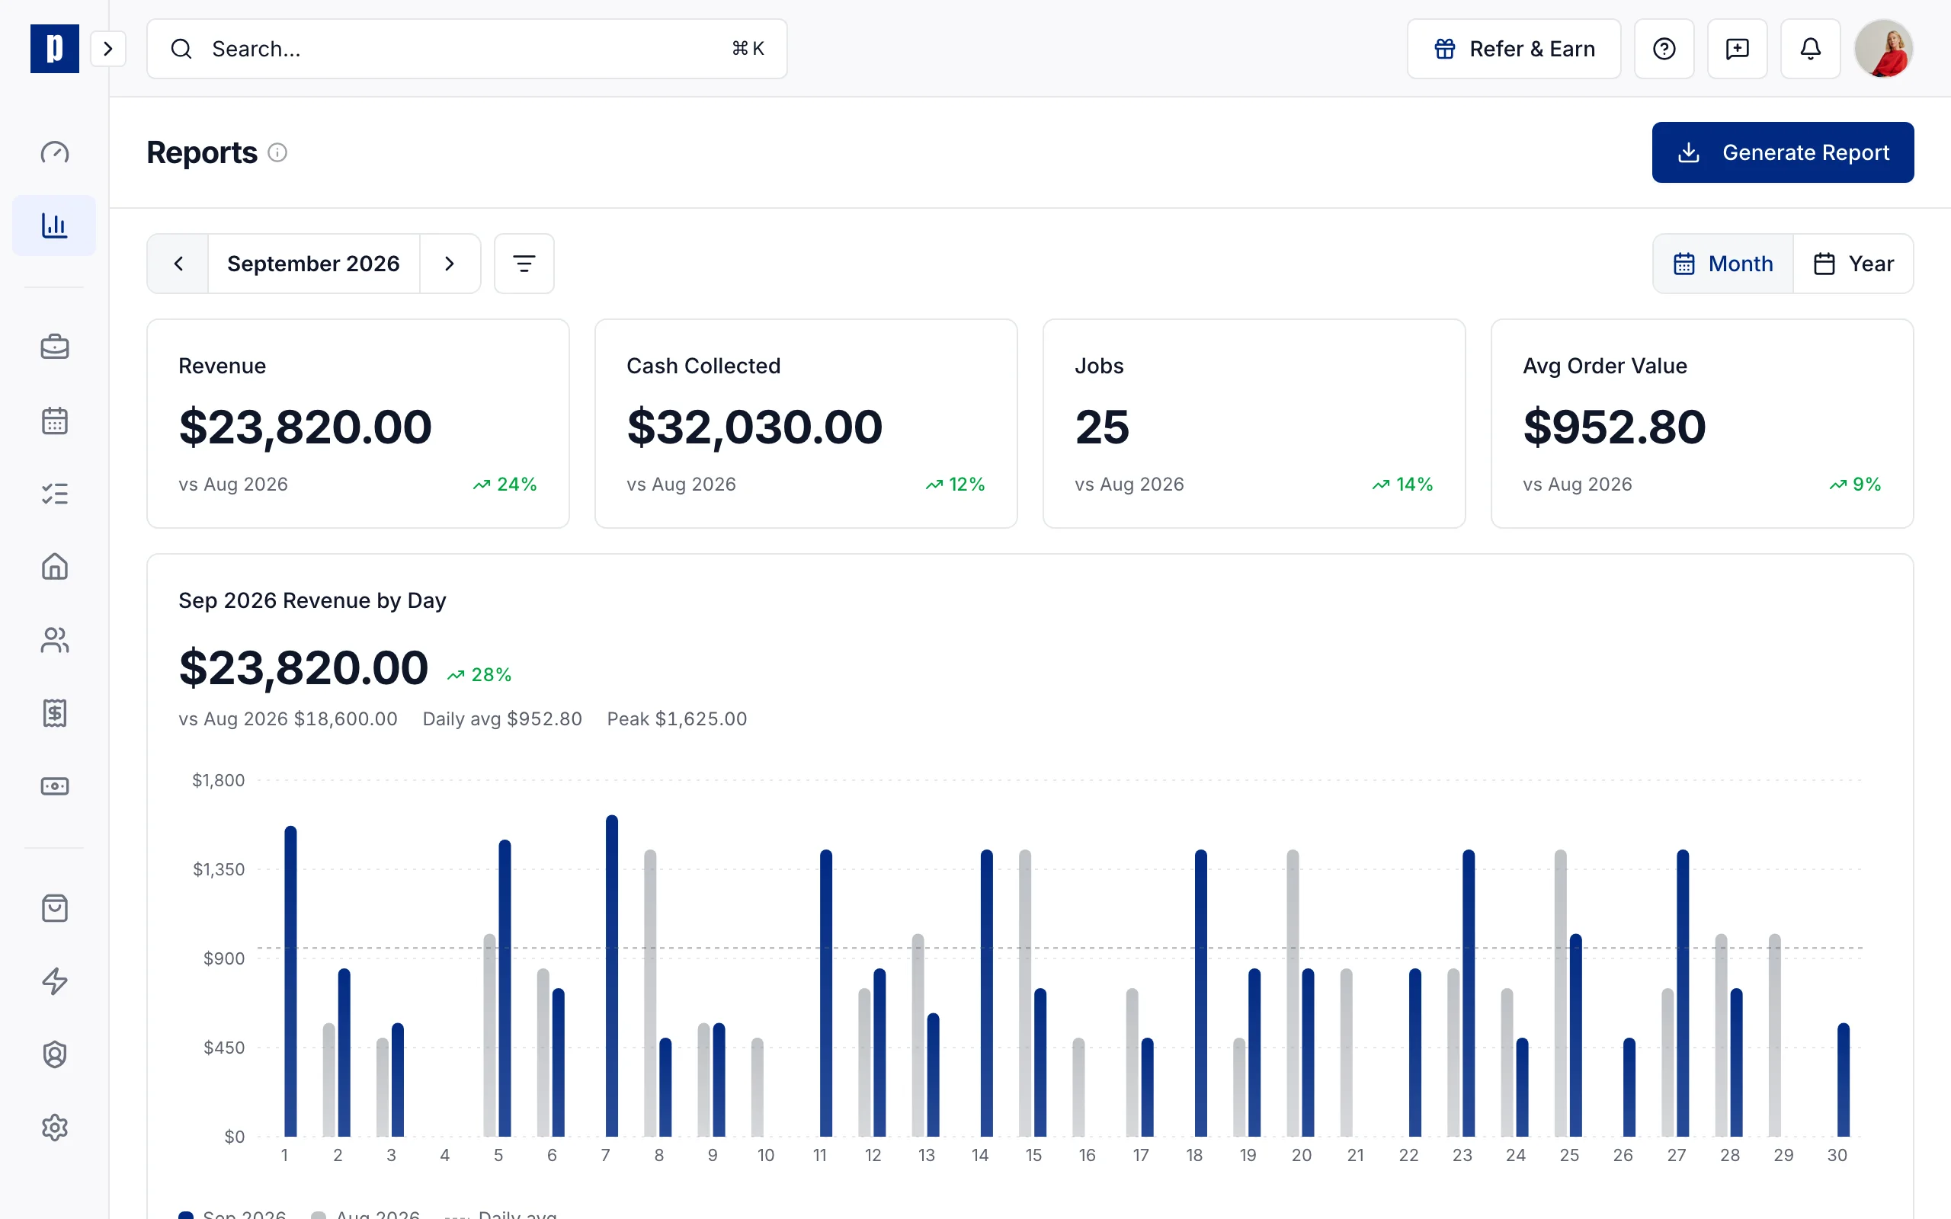
Task: Open the notifications bell
Action: click(1811, 48)
